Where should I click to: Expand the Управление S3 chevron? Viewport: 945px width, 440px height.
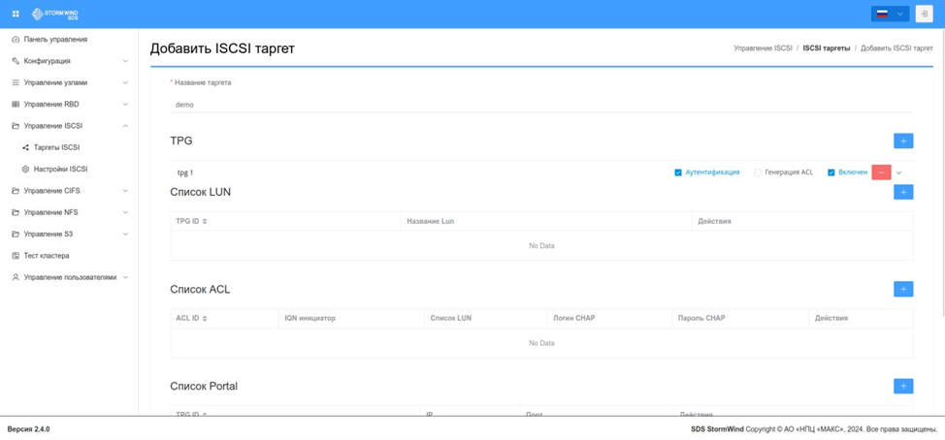coord(125,235)
